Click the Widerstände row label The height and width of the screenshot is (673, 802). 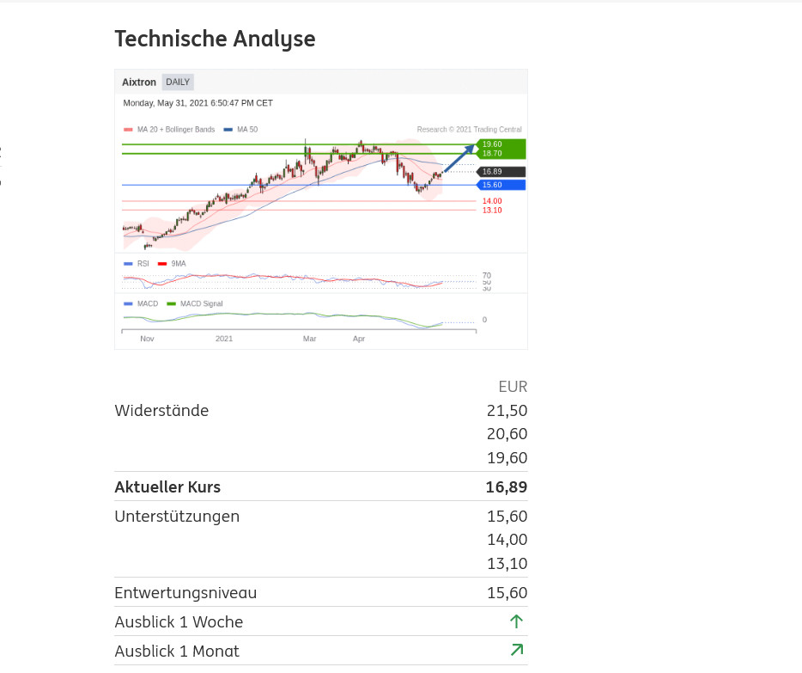pos(161,410)
